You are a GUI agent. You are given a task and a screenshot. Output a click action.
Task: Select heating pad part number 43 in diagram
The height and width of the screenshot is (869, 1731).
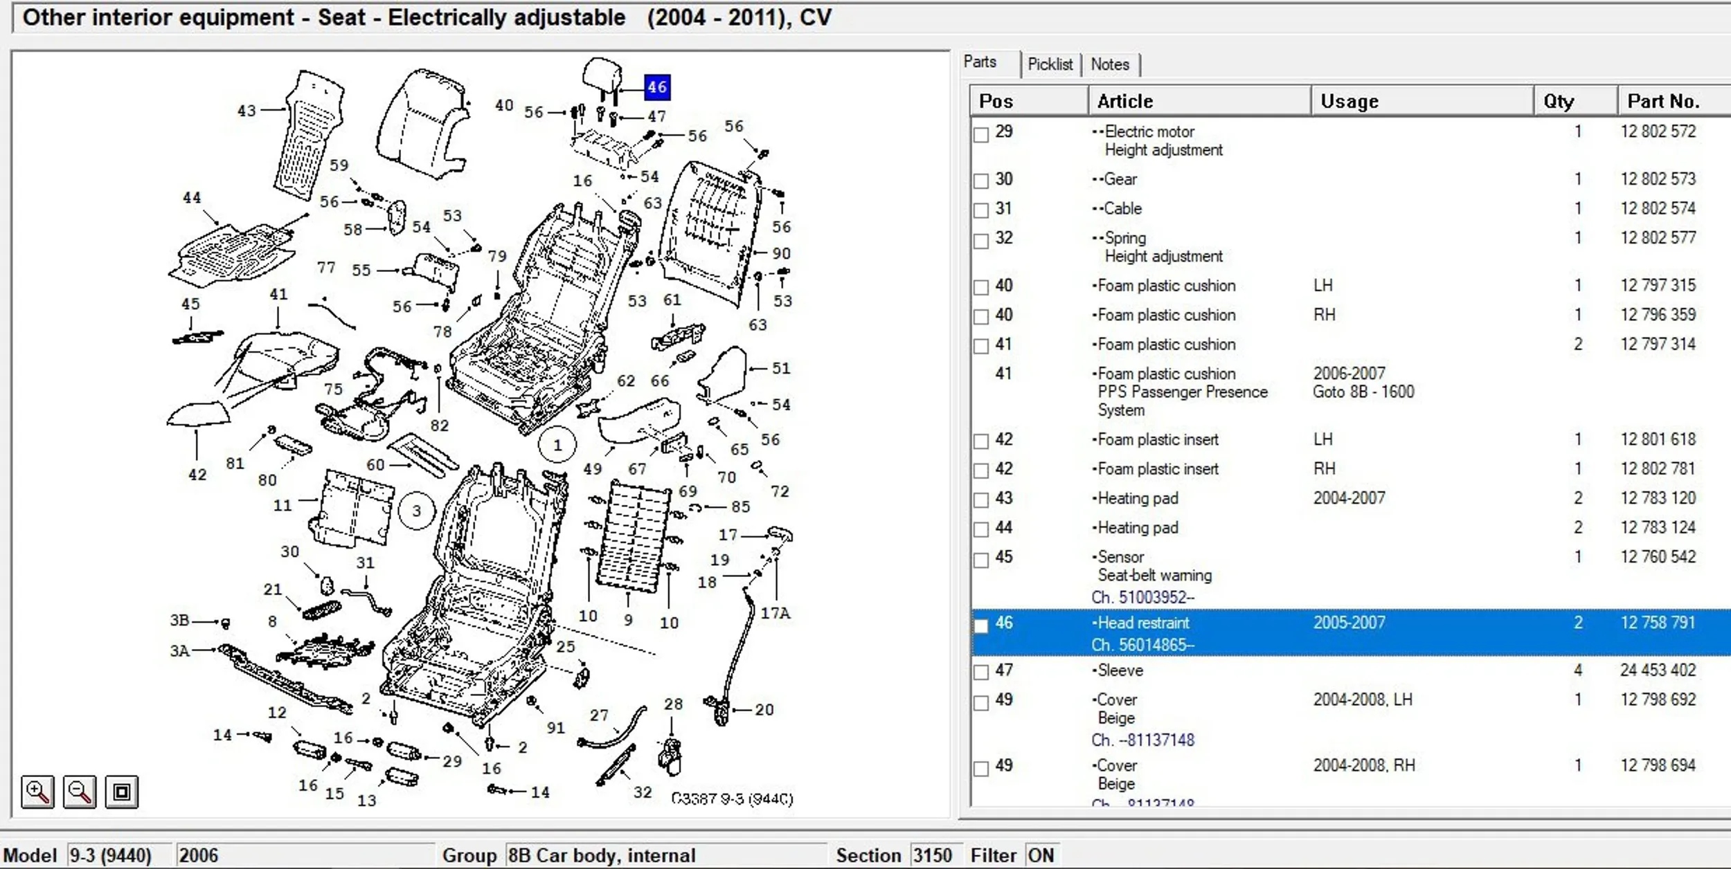tap(246, 111)
